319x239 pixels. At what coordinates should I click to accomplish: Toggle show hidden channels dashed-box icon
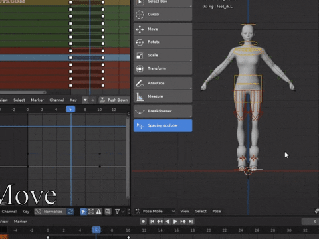pyautogui.click(x=91, y=212)
